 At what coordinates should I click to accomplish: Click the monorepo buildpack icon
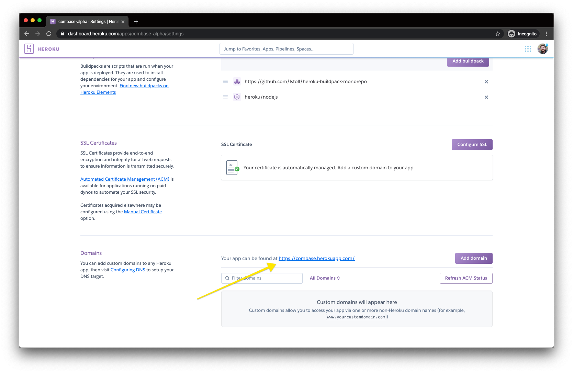point(237,81)
